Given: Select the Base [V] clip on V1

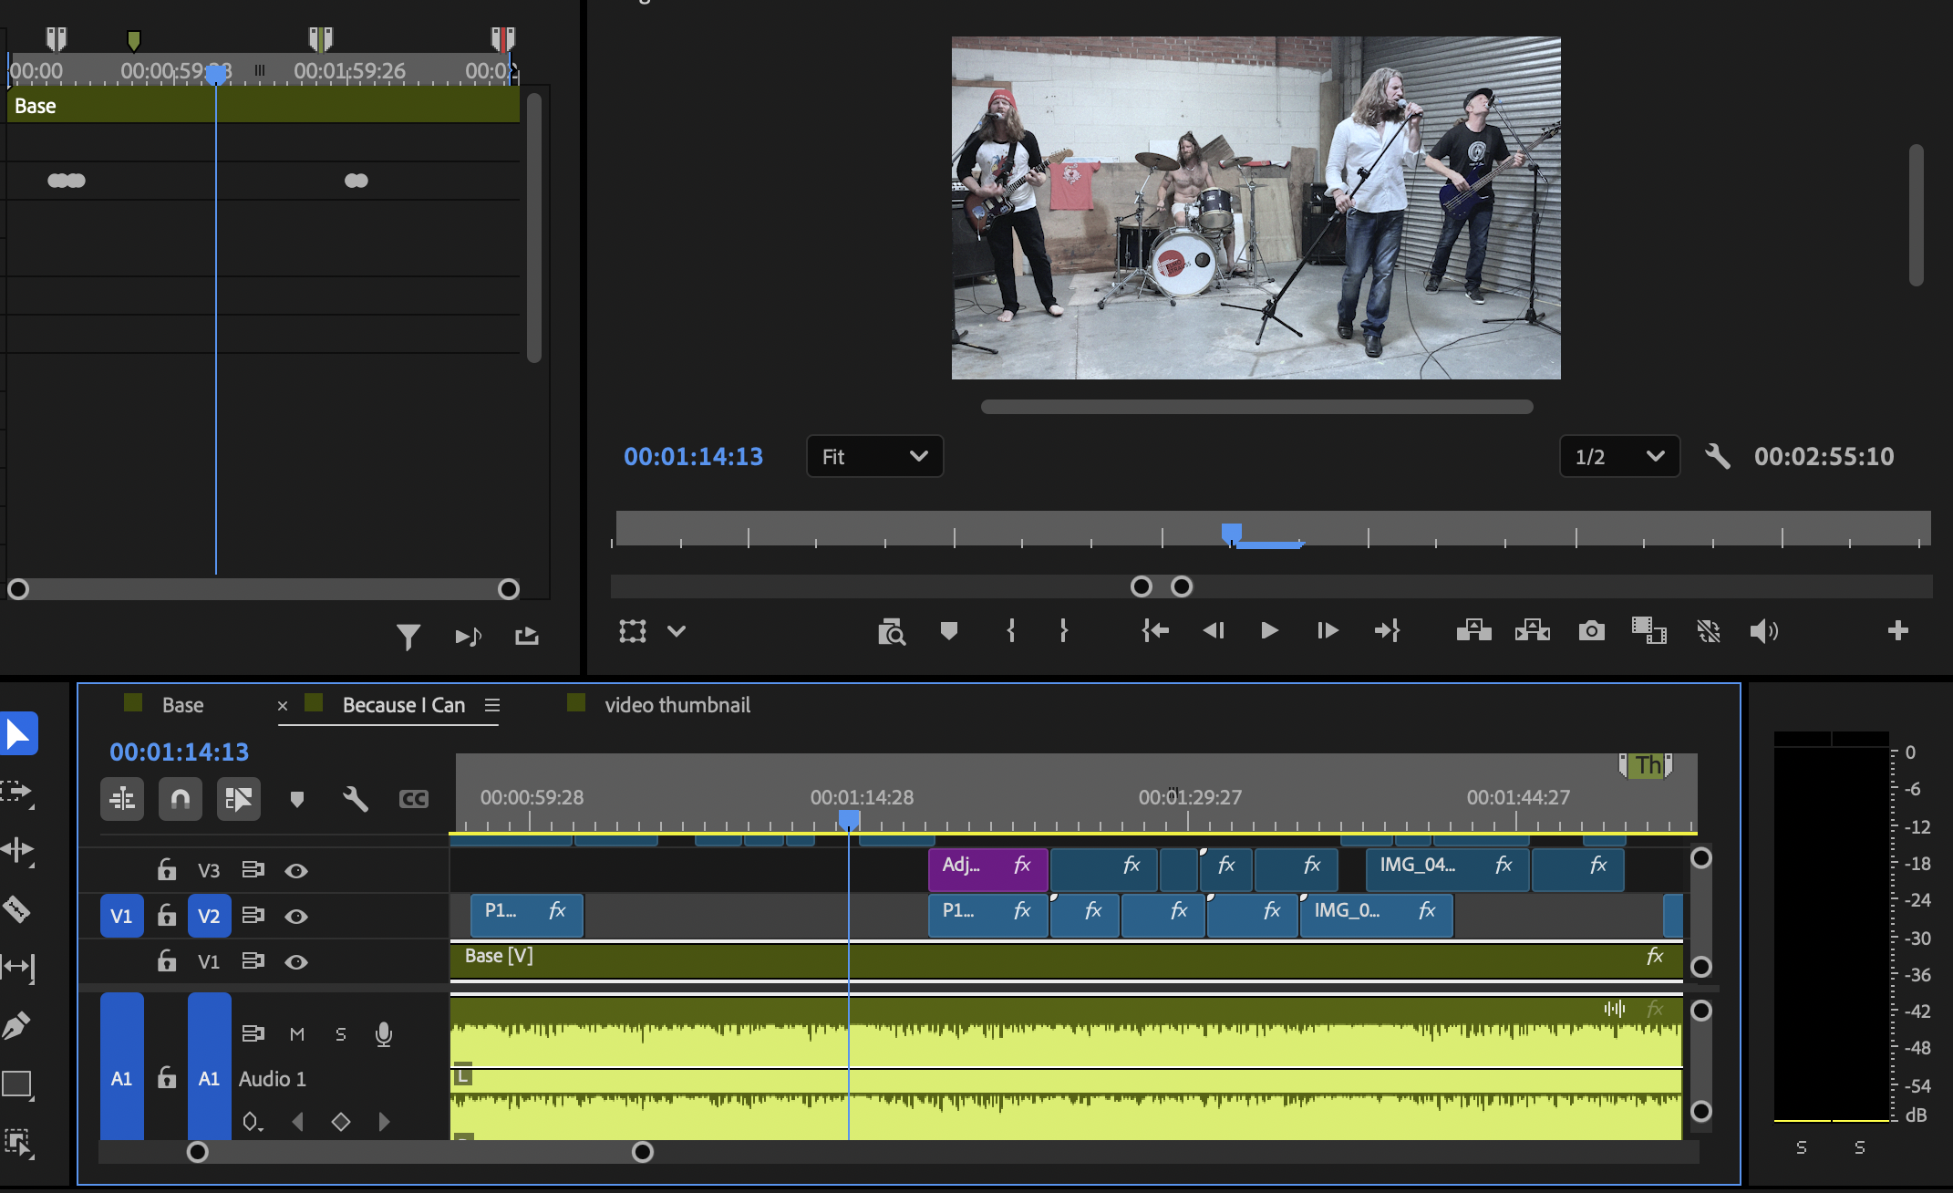Looking at the screenshot, I should click(1066, 960).
